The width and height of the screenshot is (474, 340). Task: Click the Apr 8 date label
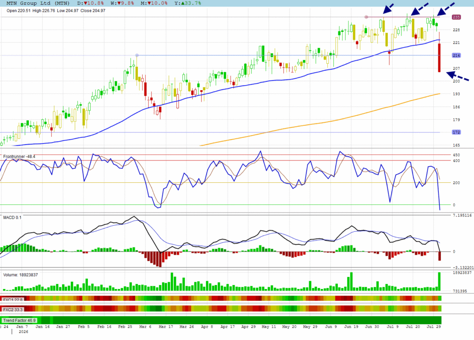207,327
